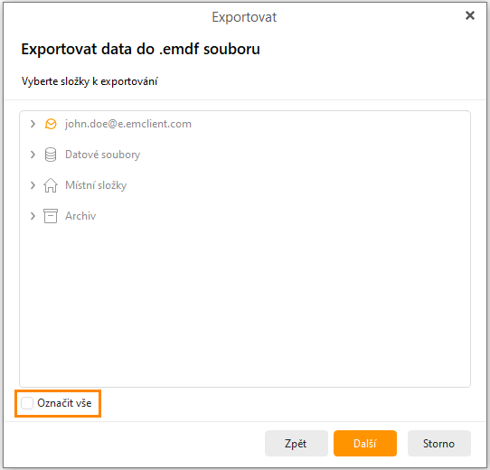
Task: Select the Místní složky item label
Action: (x=96, y=185)
